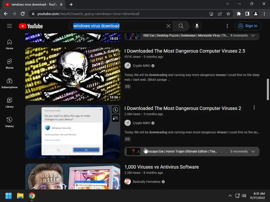The image size is (270, 202).
Task: Open a new browser tab
Action: coord(71,4)
